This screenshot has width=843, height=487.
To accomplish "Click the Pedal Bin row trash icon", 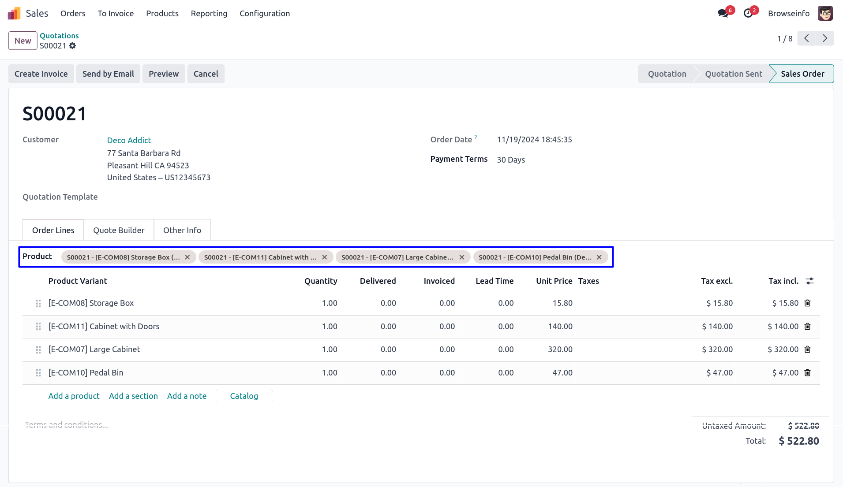I will click(x=807, y=373).
